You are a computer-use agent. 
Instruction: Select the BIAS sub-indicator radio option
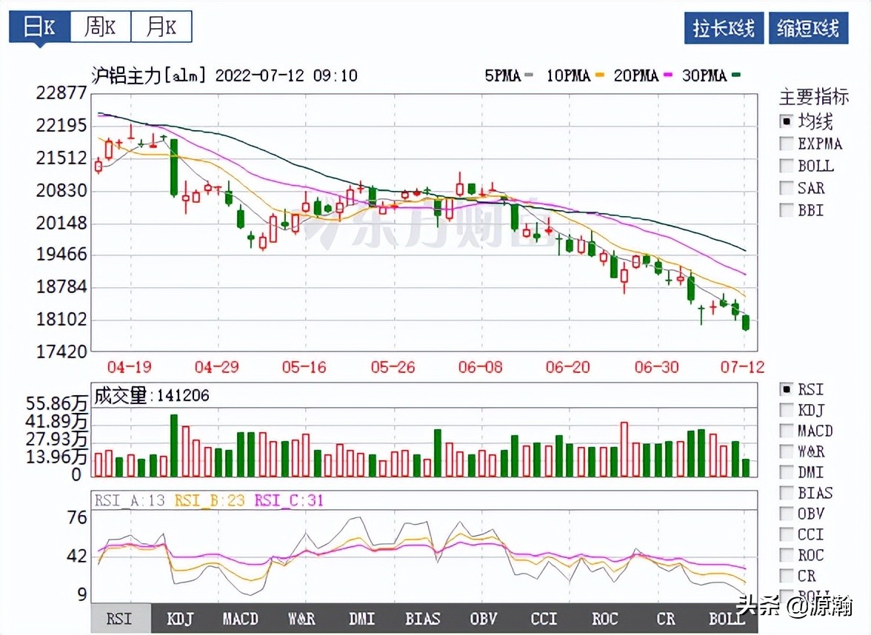(x=786, y=493)
